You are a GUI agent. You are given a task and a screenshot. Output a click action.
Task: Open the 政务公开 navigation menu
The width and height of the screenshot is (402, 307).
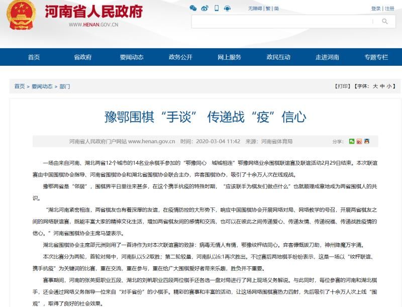[180, 57]
